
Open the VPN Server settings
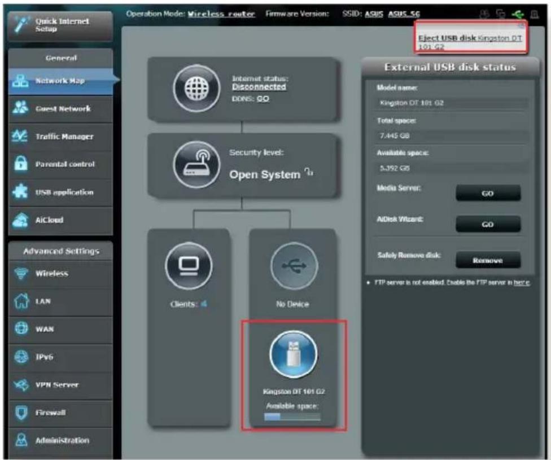[60, 385]
